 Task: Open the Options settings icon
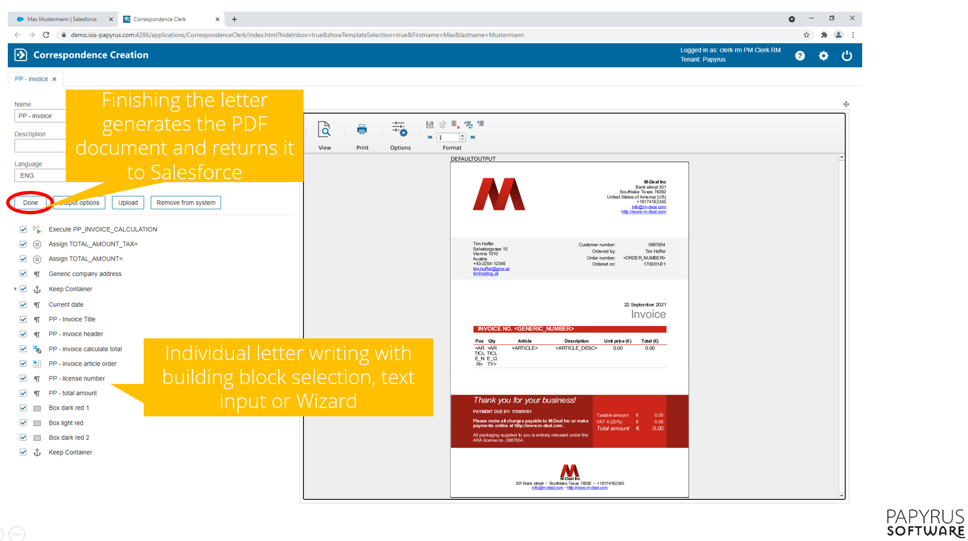(x=400, y=129)
